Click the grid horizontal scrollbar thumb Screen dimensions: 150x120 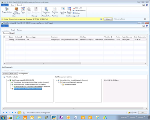tap(43, 63)
